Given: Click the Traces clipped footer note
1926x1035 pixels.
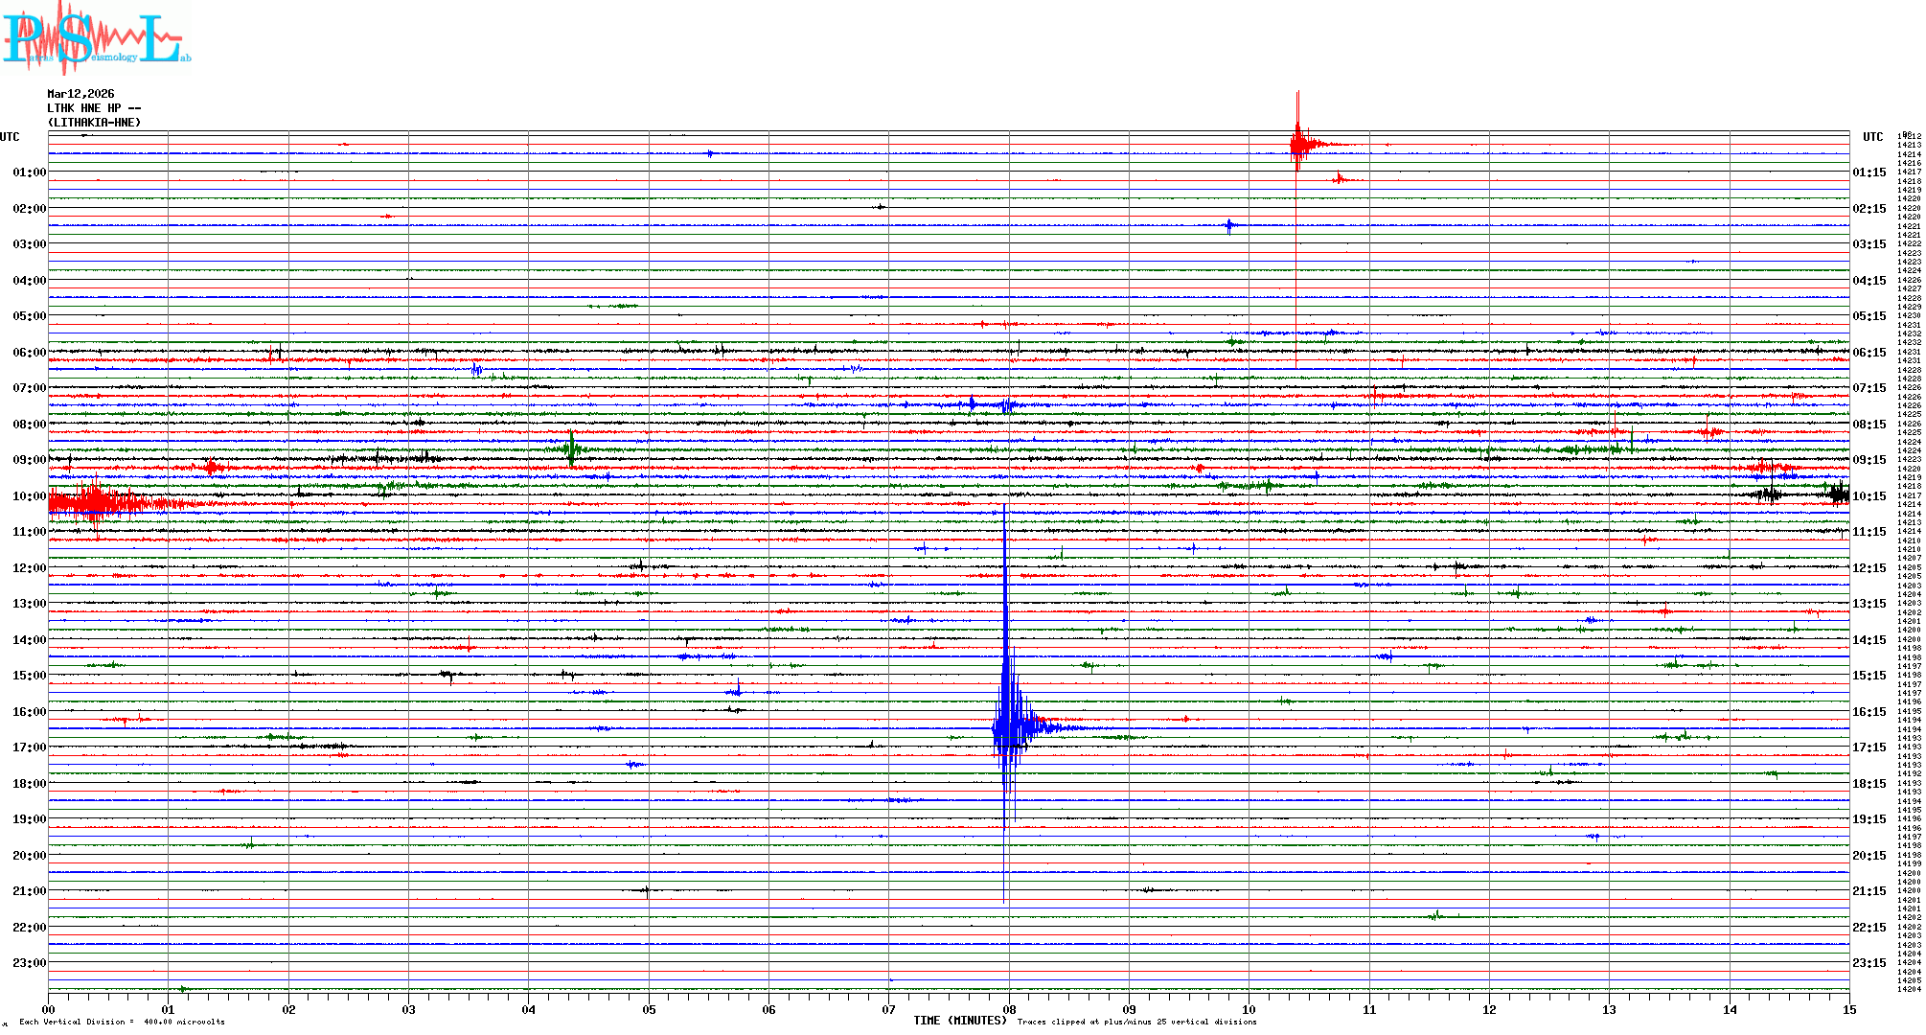Looking at the screenshot, I should click(1136, 1022).
